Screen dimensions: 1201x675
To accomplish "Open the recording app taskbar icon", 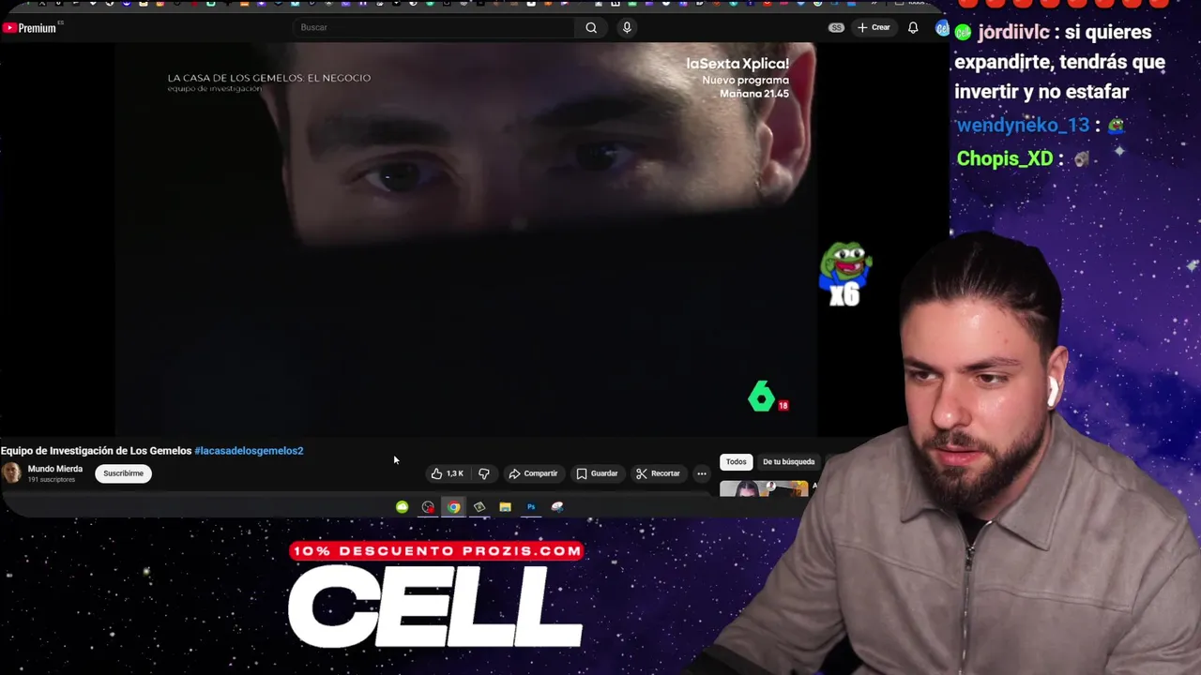I will click(x=428, y=507).
